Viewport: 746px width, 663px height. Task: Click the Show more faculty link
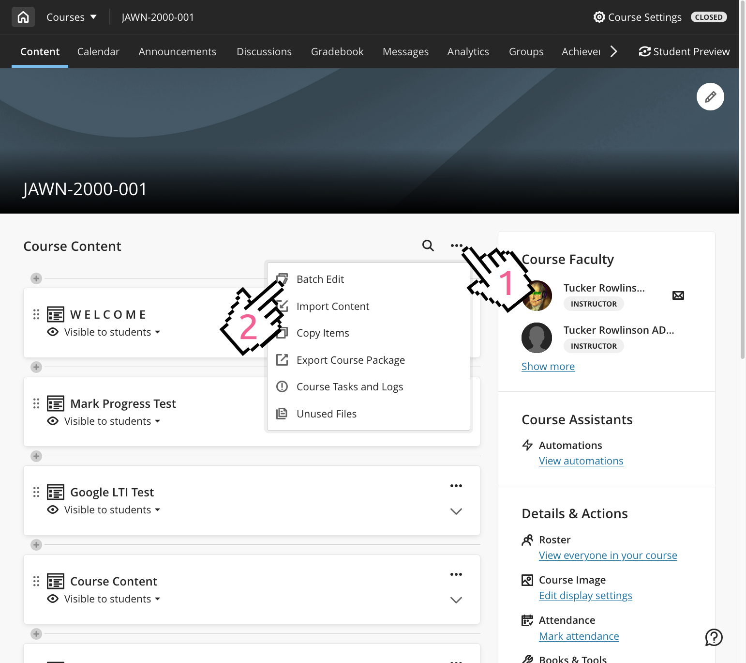[548, 367]
